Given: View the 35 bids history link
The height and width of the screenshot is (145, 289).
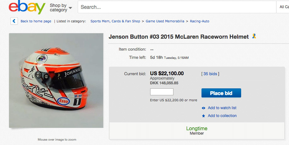Looking at the screenshot, I should coord(210,74).
